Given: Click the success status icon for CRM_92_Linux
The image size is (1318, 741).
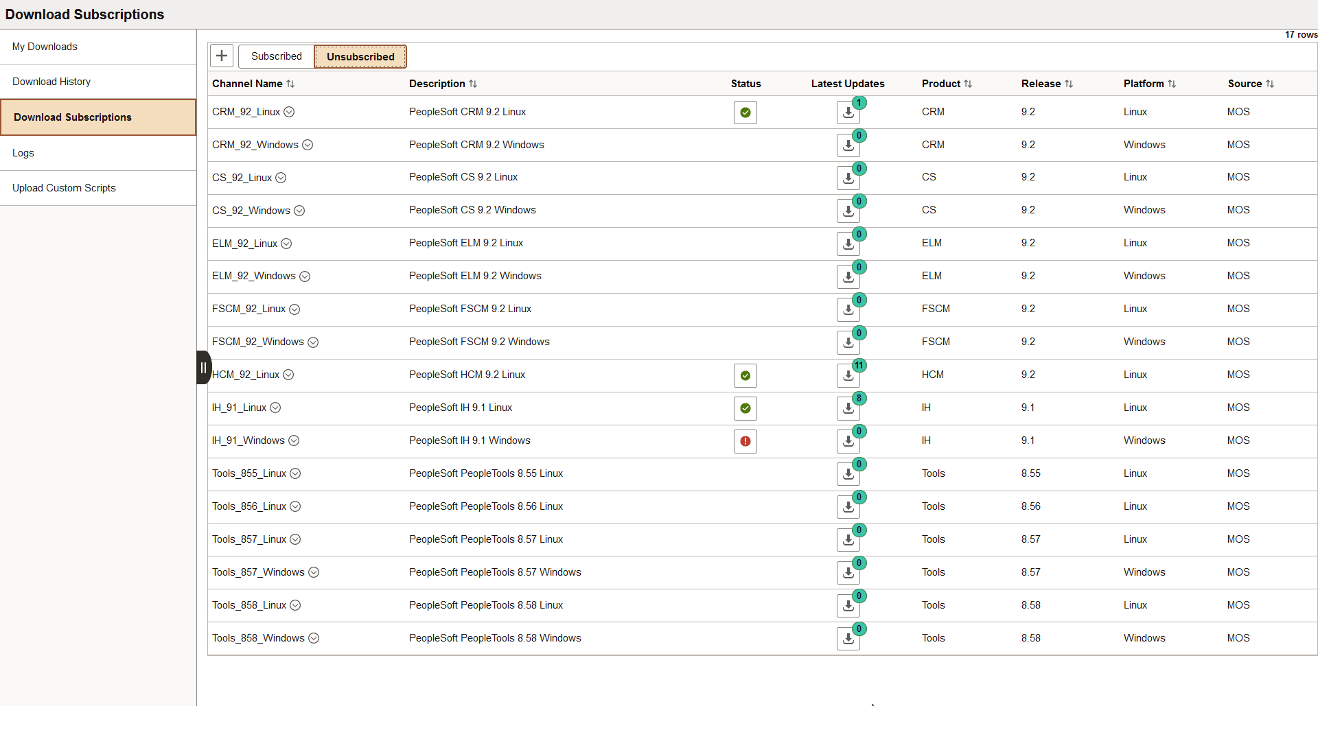Looking at the screenshot, I should (745, 112).
